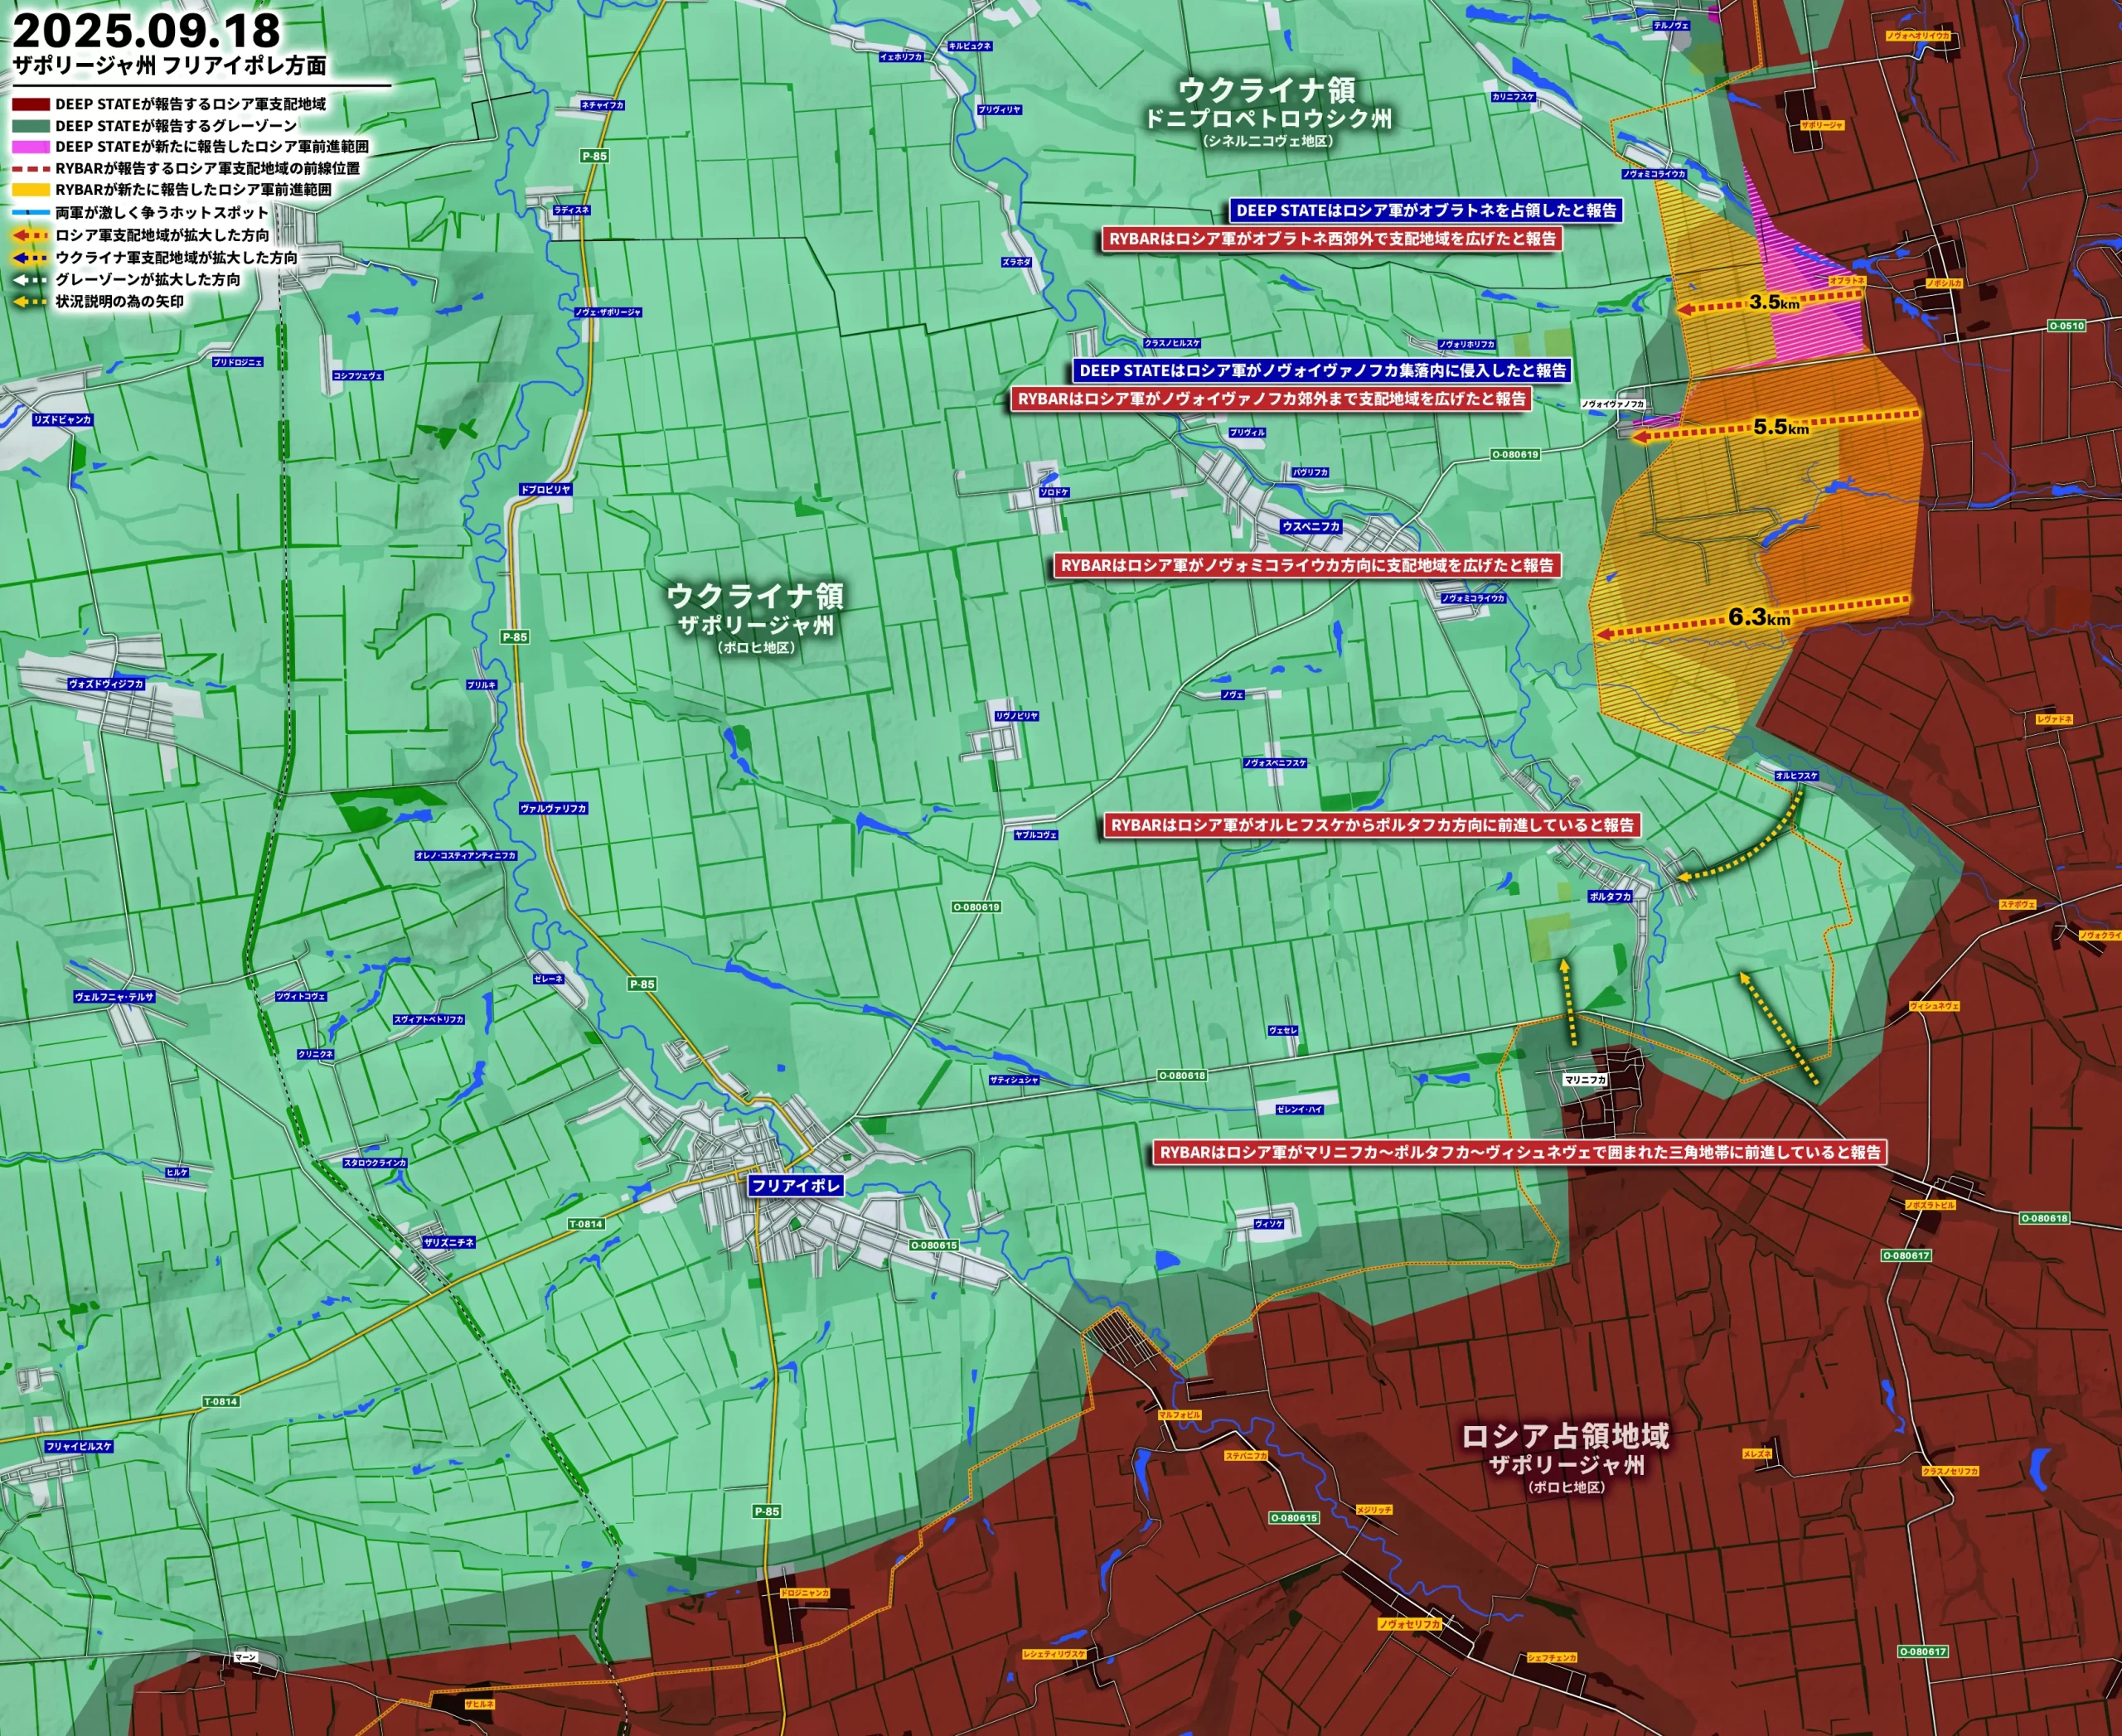Click the ウスペニフカ village label
The width and height of the screenshot is (2122, 1736).
(1311, 526)
